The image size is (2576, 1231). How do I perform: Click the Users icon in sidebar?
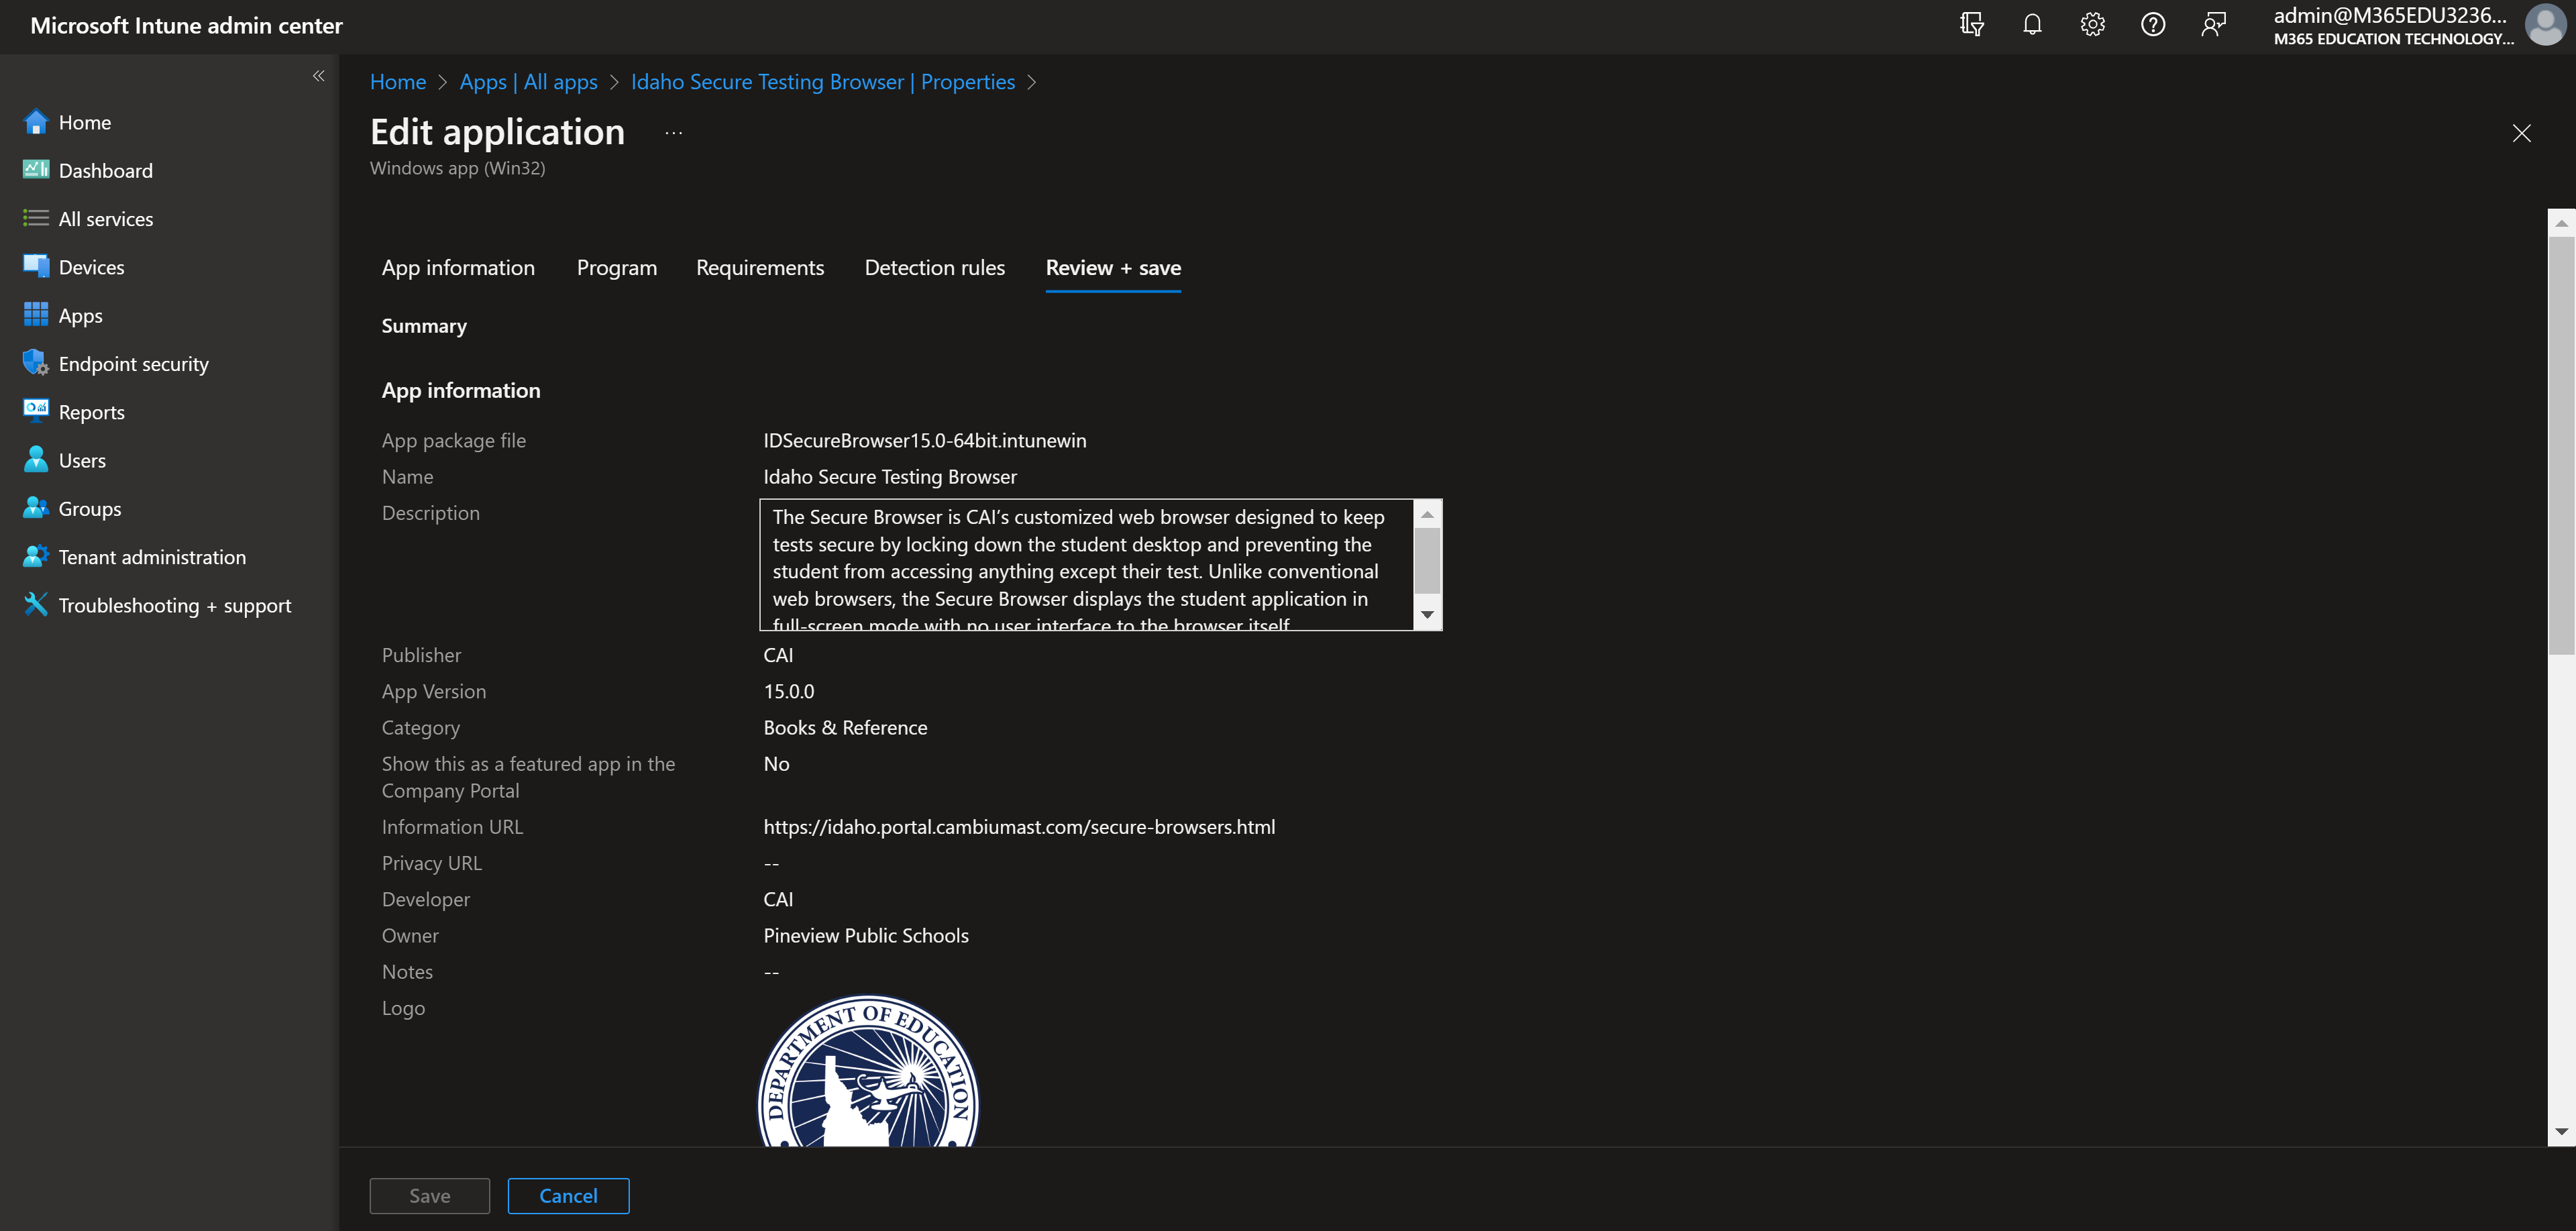coord(36,460)
